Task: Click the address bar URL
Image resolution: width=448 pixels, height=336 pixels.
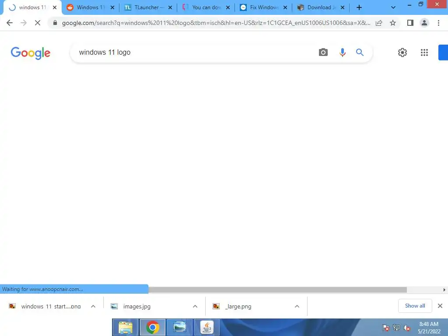Action: [x=216, y=23]
